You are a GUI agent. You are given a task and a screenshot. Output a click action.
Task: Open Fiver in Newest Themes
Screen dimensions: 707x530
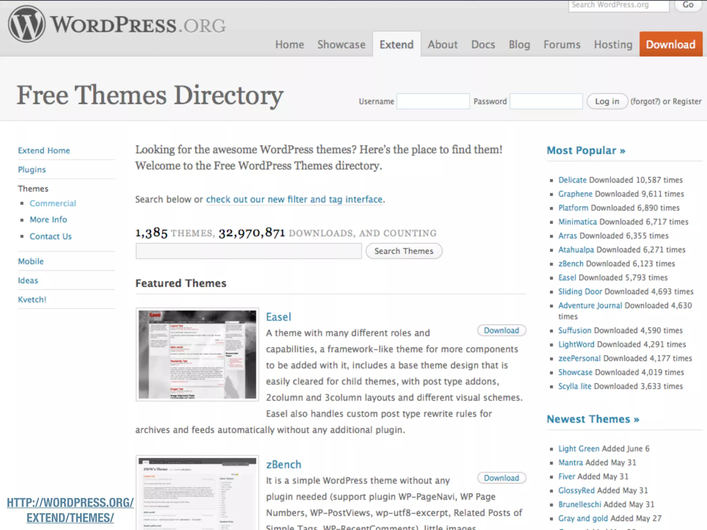coord(567,477)
